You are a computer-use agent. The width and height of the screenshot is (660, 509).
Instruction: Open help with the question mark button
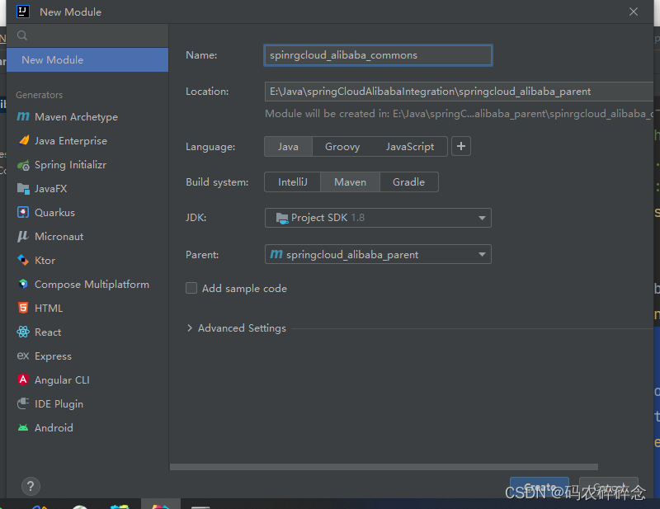point(31,486)
